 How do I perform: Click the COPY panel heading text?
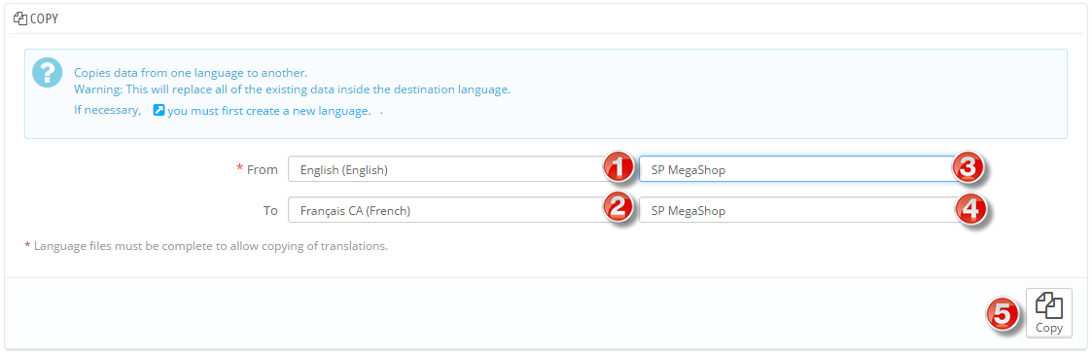(x=43, y=18)
